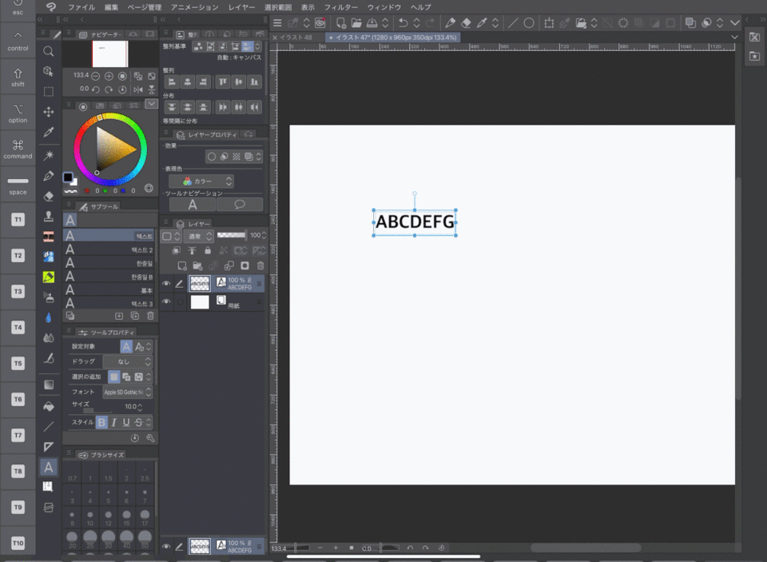Click the save icon in the command bar
Image resolution: width=767 pixels, height=562 pixels.
372,22
